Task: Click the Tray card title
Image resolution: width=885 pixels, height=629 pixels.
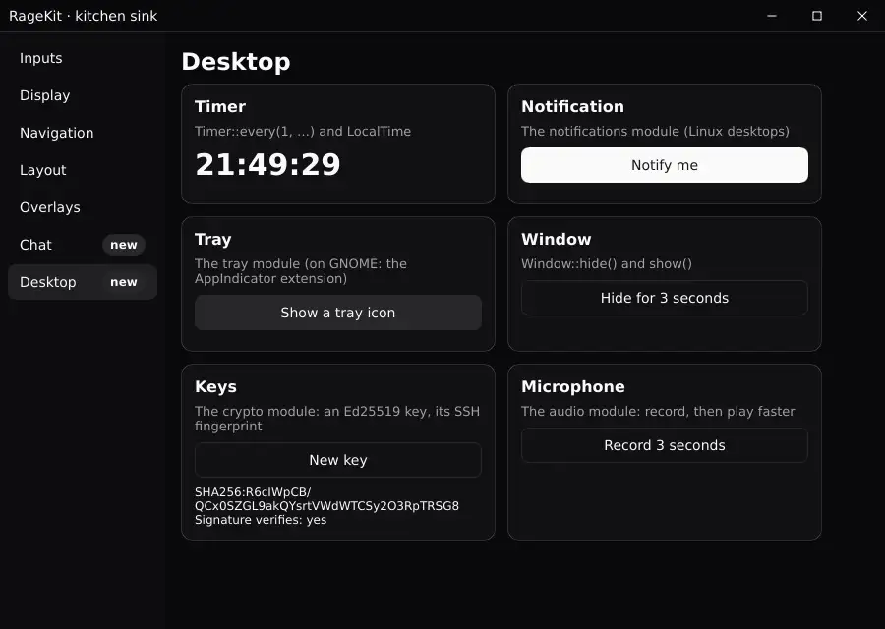Action: 212,240
